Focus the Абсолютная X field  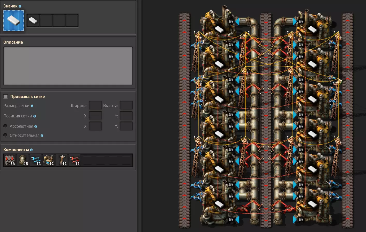[x=95, y=126]
